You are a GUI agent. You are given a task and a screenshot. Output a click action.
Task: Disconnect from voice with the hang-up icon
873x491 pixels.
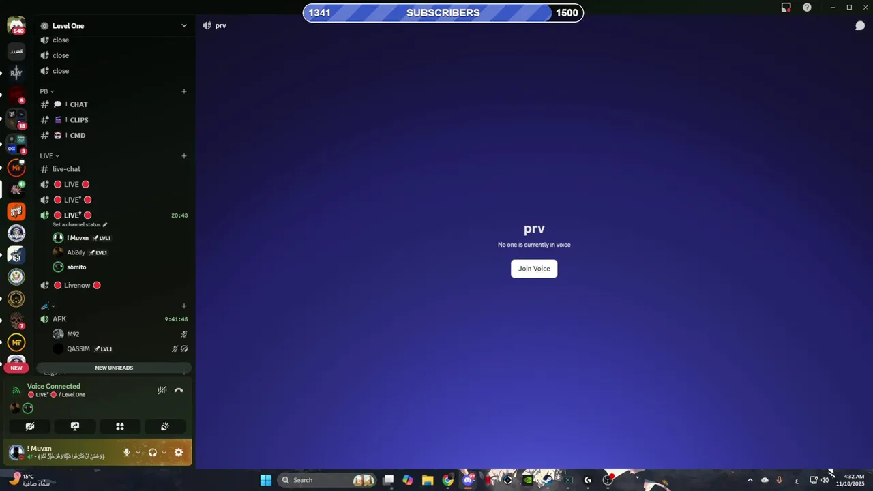[179, 390]
